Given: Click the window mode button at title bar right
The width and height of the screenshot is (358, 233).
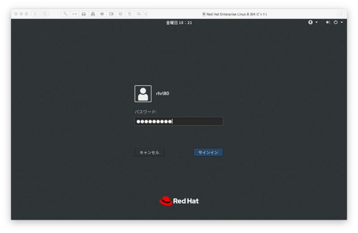Looking at the screenshot, I should (341, 14).
